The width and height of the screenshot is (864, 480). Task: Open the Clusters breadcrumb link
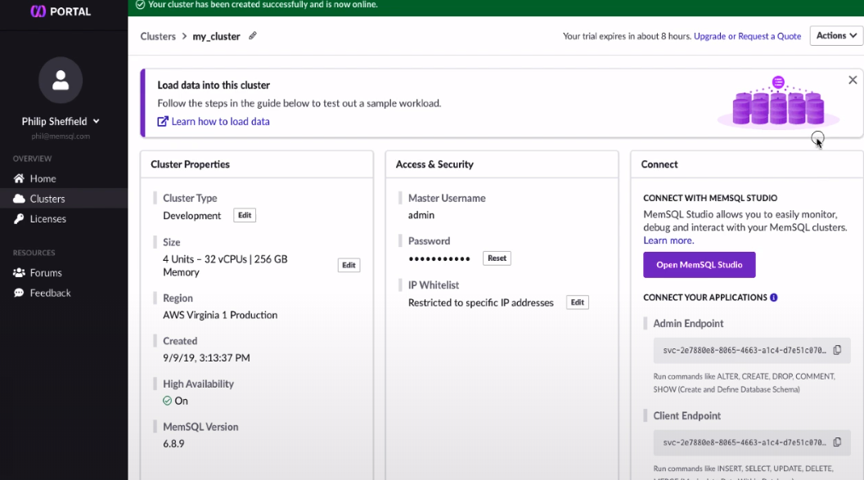click(158, 36)
